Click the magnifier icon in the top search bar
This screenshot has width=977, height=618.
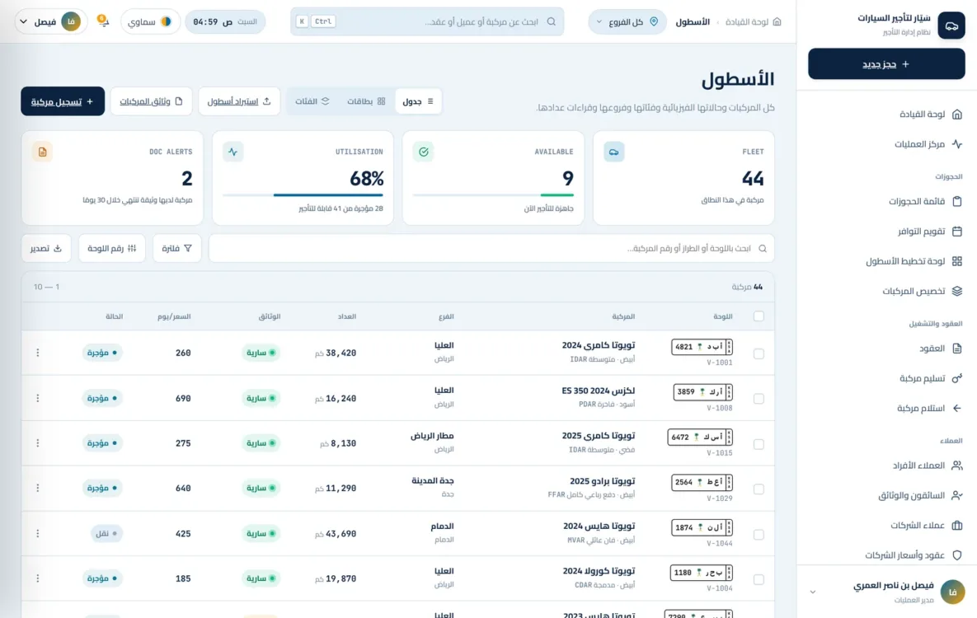tap(552, 21)
